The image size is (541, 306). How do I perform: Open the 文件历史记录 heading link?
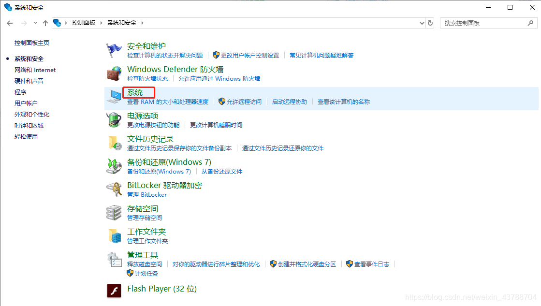tap(150, 139)
